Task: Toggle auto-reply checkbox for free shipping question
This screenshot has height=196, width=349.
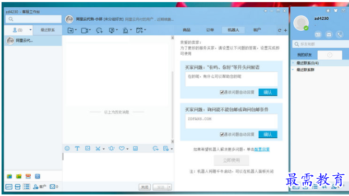Action: coord(222,134)
